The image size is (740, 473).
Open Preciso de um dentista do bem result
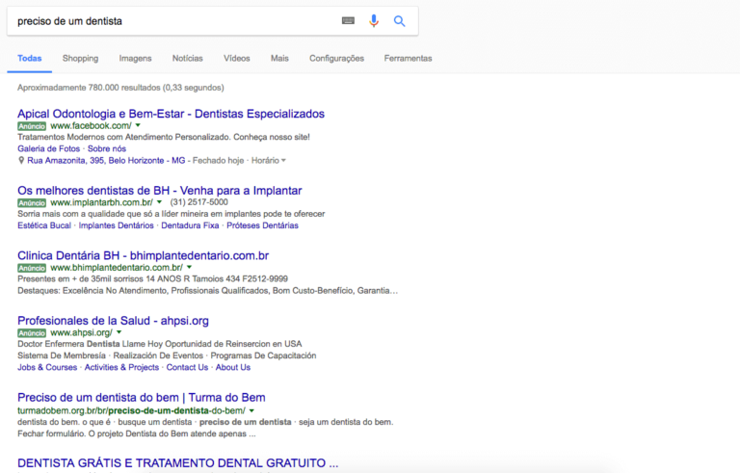click(141, 397)
